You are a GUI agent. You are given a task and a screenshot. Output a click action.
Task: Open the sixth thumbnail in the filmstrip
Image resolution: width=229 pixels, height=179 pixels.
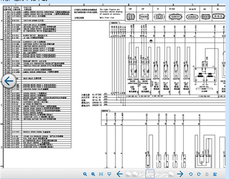165,174
